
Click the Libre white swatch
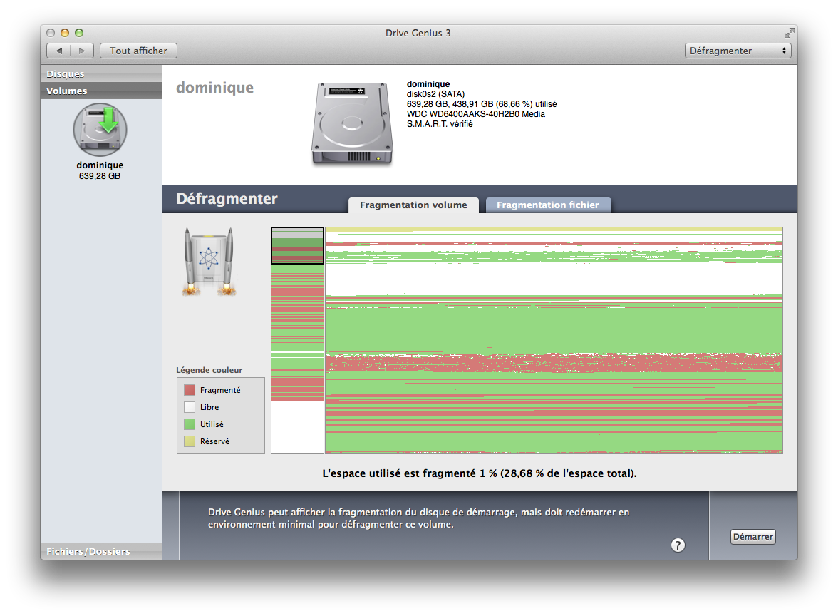(x=190, y=407)
